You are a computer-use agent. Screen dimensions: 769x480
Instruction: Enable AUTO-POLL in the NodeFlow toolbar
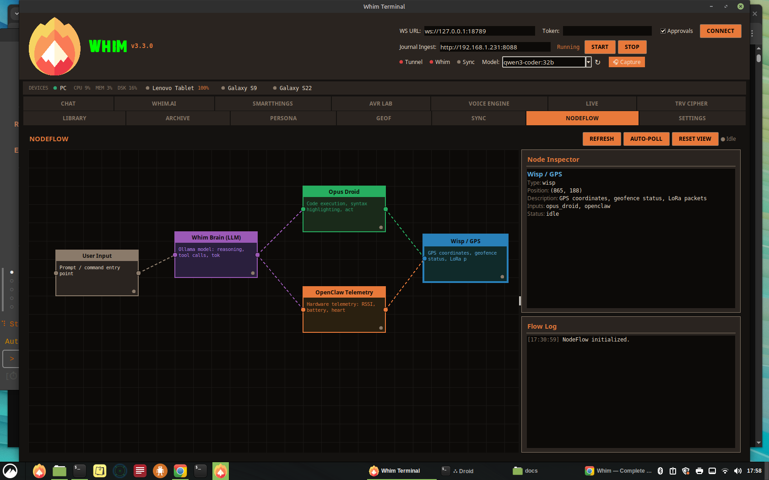coord(646,139)
